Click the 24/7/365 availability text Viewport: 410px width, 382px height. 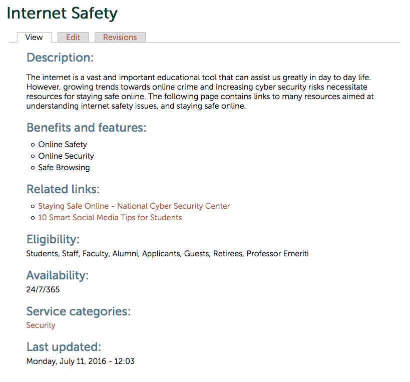tap(43, 289)
